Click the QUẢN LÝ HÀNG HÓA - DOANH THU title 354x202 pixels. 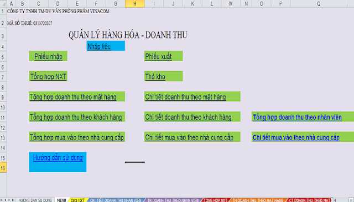tap(128, 35)
